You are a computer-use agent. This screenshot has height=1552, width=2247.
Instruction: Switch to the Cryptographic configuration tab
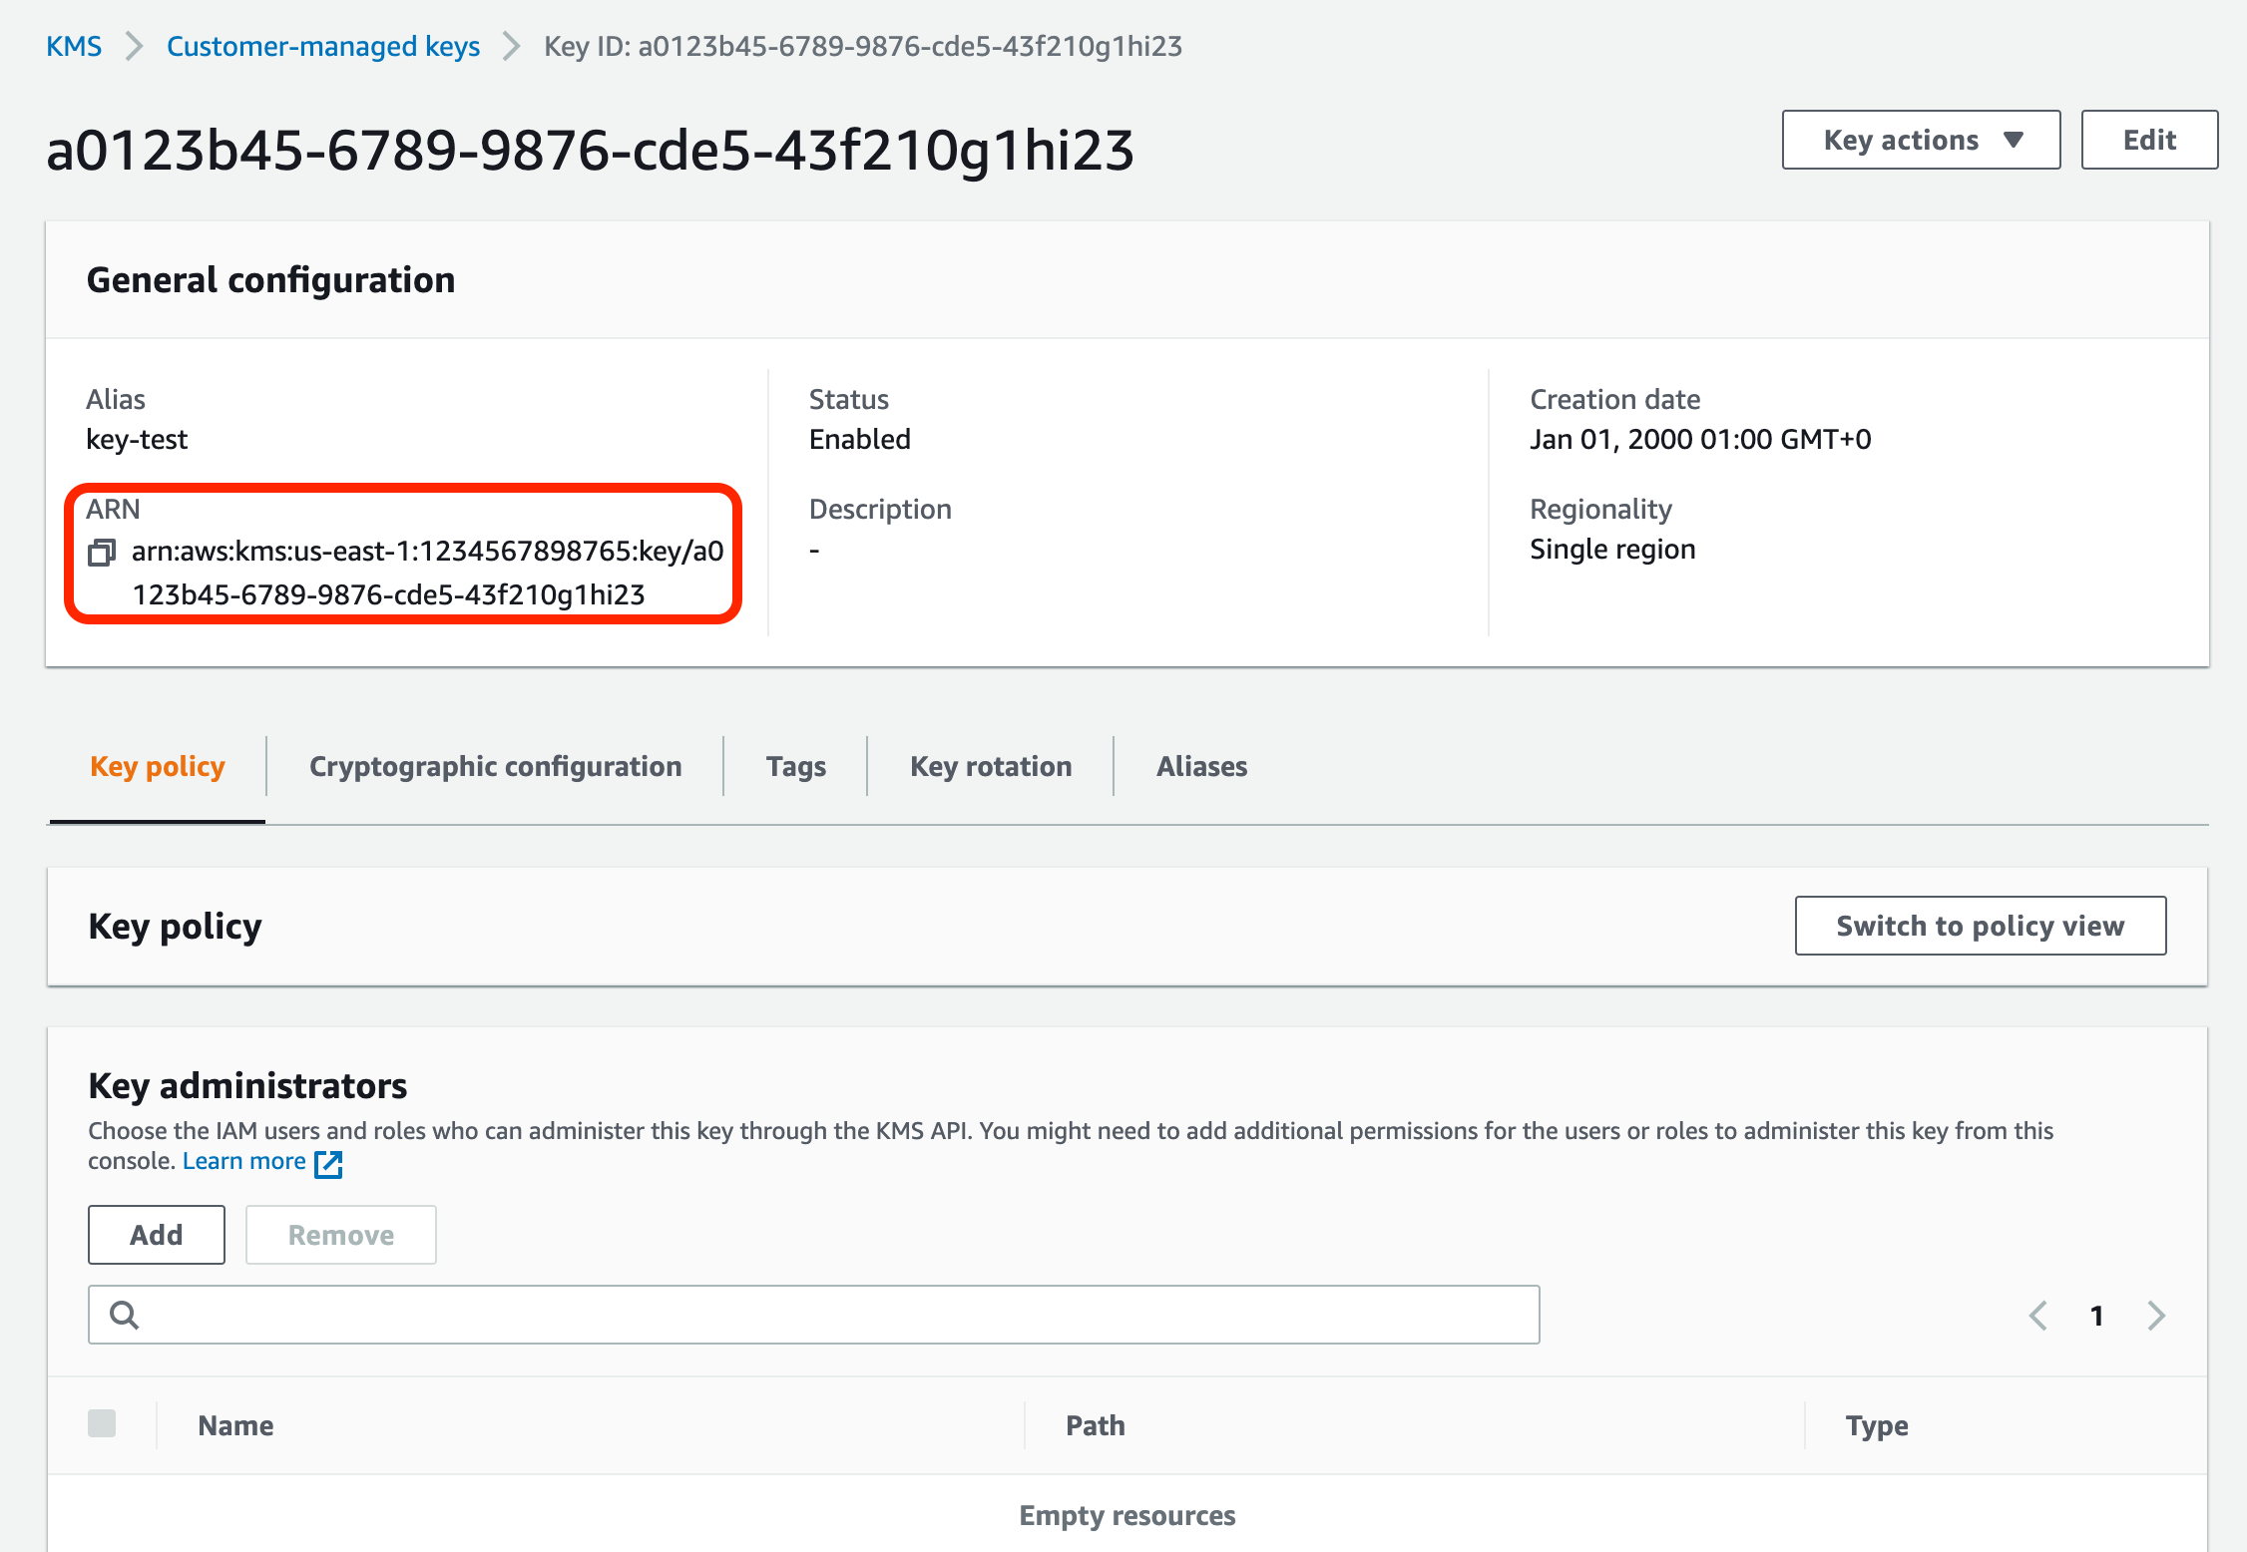(x=494, y=766)
